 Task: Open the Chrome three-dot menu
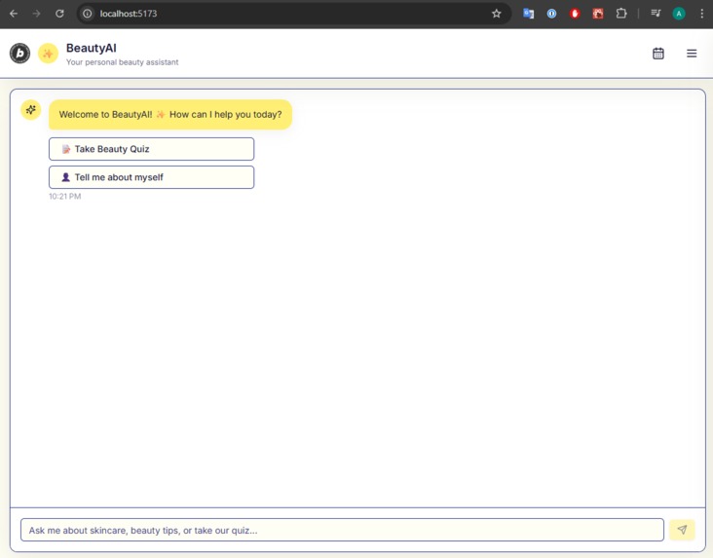tap(701, 14)
